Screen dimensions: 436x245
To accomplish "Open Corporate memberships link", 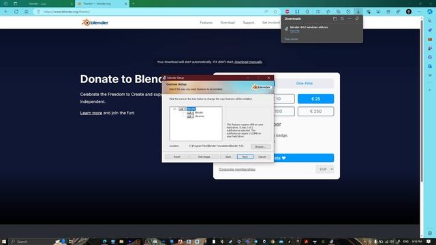I will click(237, 169).
